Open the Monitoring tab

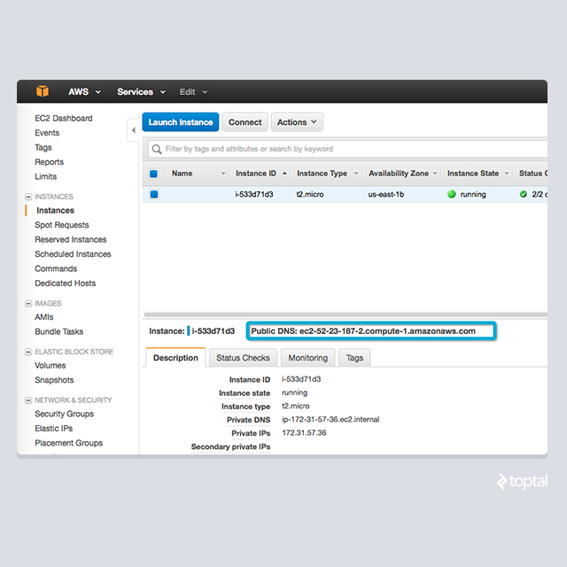point(307,358)
